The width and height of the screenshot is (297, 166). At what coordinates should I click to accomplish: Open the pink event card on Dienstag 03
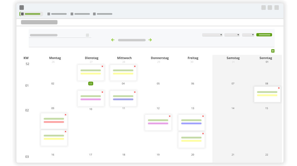[x=91, y=98]
